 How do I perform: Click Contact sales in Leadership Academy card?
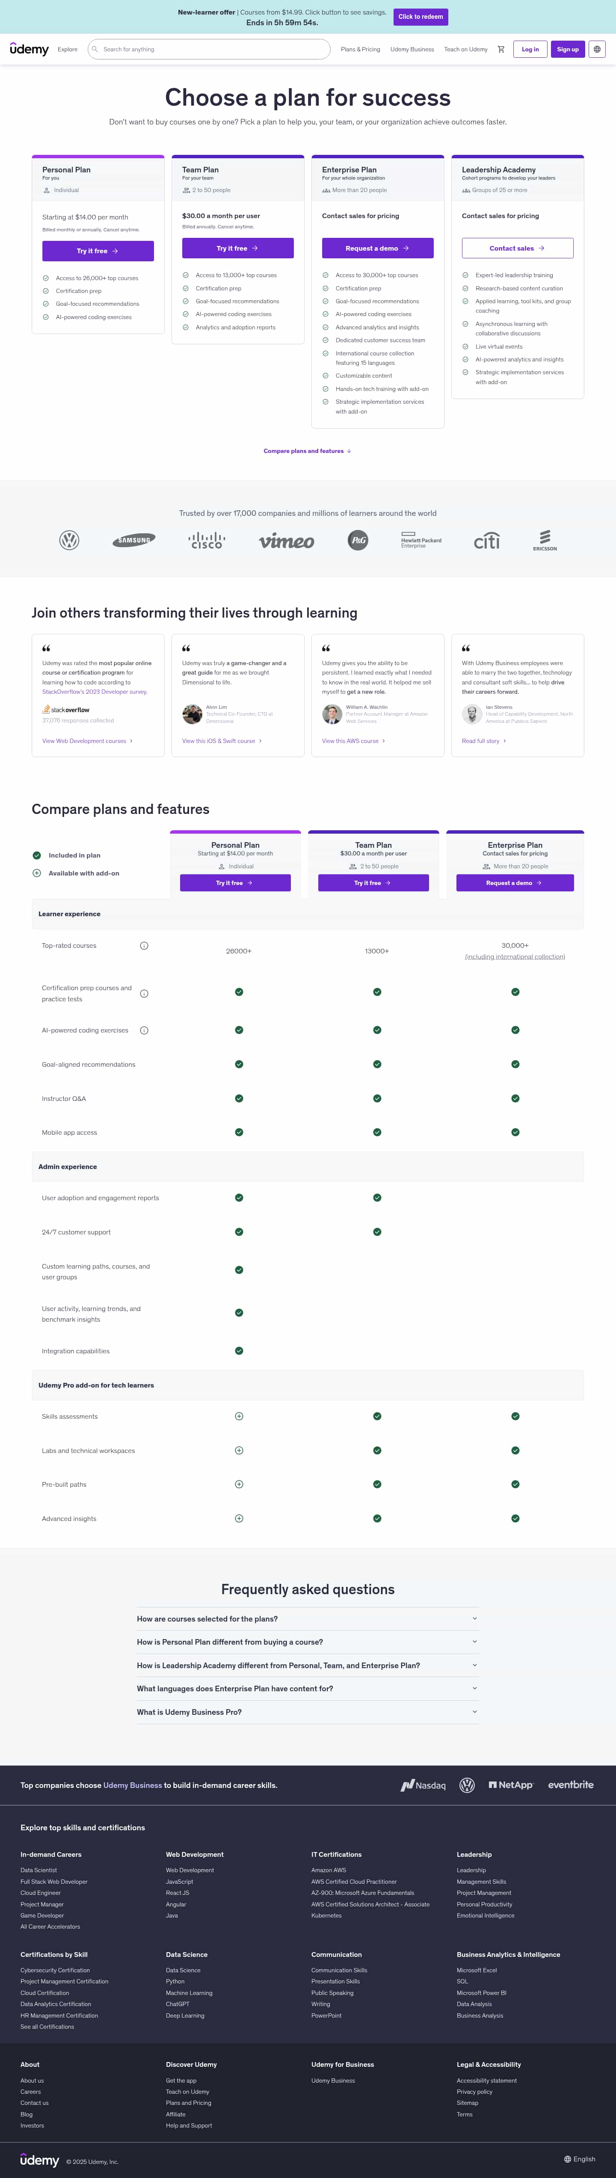(517, 248)
